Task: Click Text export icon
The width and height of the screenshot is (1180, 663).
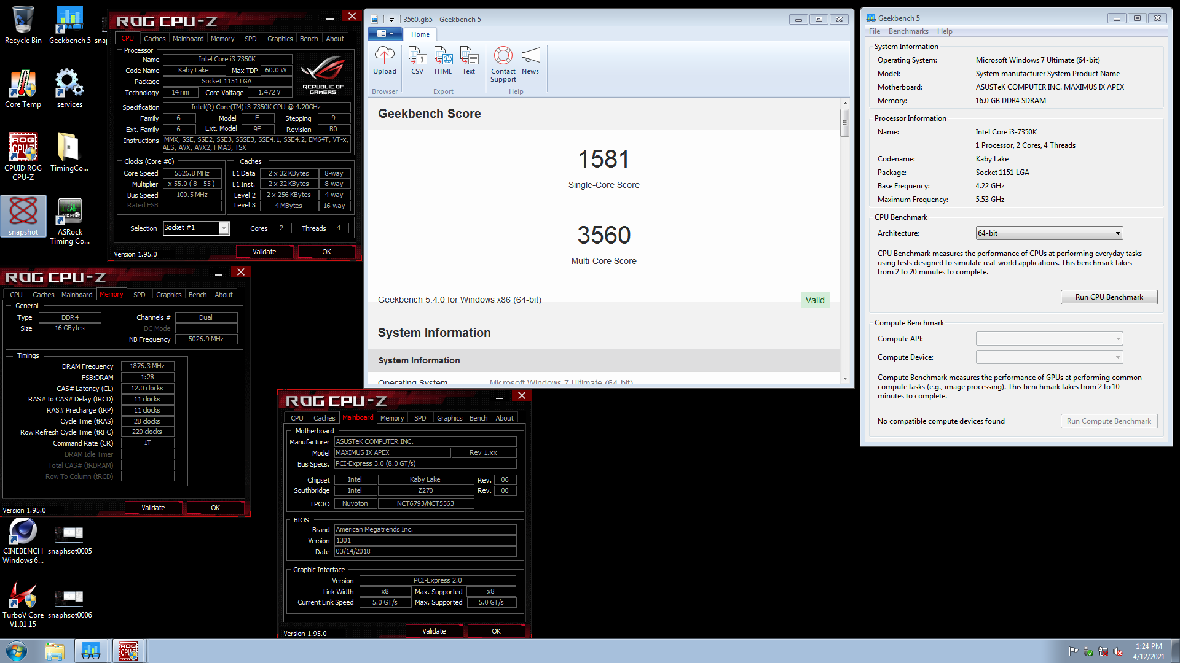Action: (469, 61)
